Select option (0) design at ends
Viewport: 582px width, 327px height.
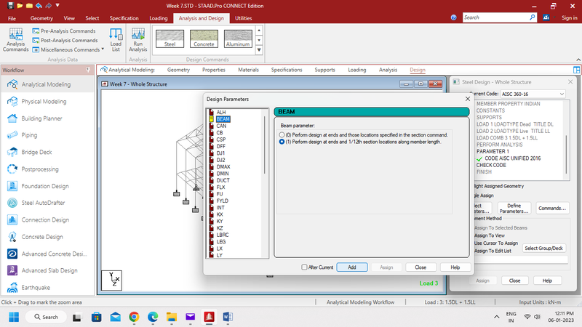click(x=282, y=134)
